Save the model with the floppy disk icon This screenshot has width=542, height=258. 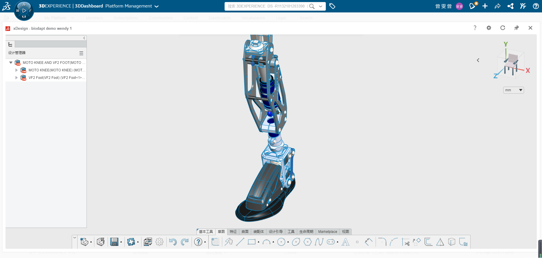coord(114,242)
